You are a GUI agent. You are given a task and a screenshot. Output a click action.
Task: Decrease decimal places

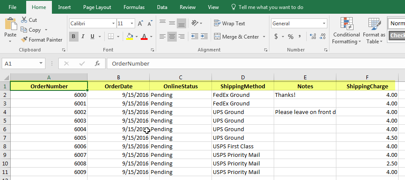[322, 36]
